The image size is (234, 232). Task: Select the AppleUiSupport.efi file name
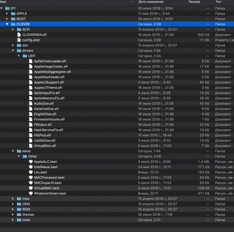point(49,82)
